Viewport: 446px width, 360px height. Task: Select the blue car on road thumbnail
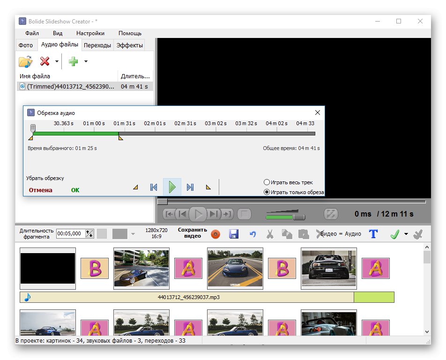tap(235, 269)
